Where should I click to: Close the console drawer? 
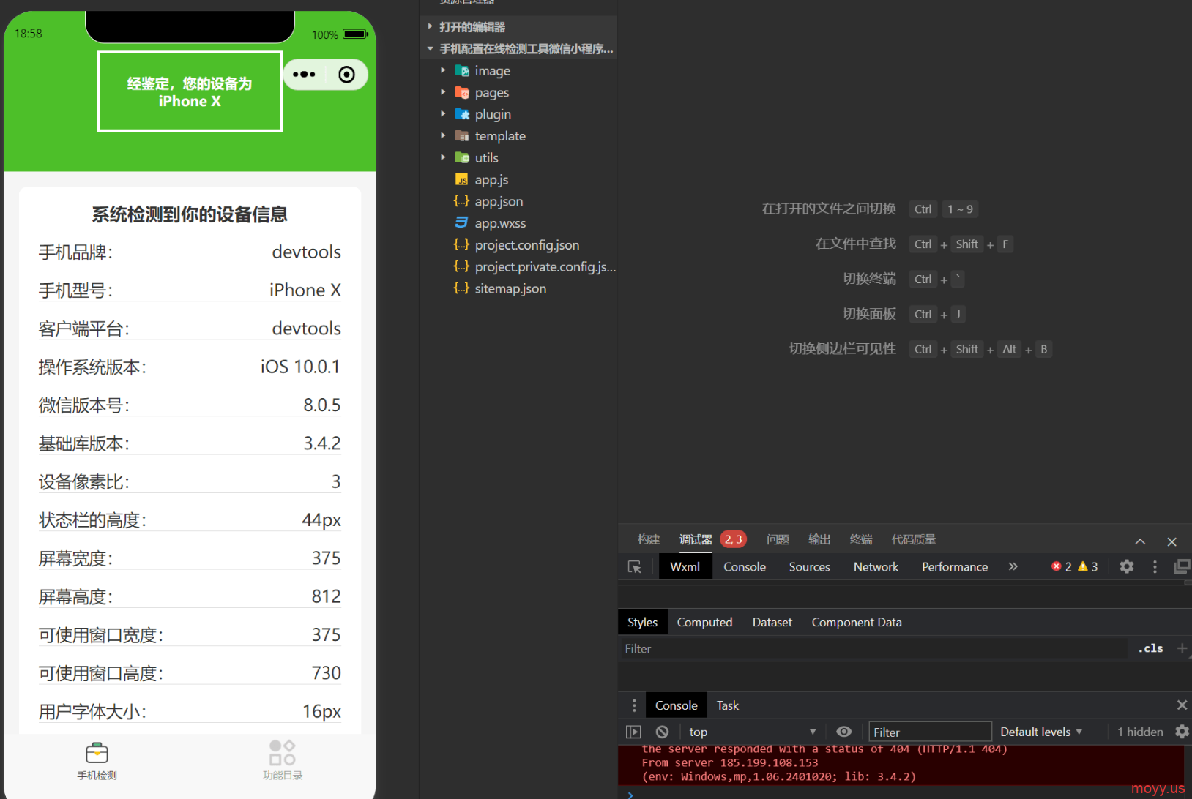(x=1182, y=705)
